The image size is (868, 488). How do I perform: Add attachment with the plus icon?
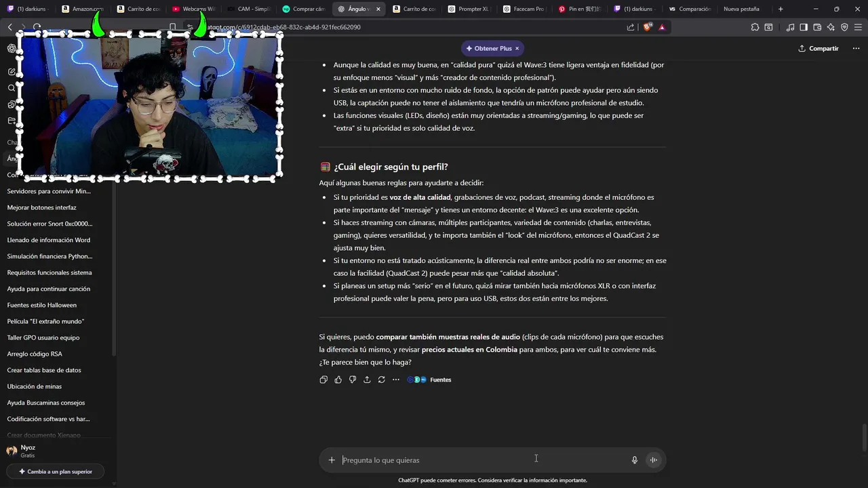(x=332, y=460)
